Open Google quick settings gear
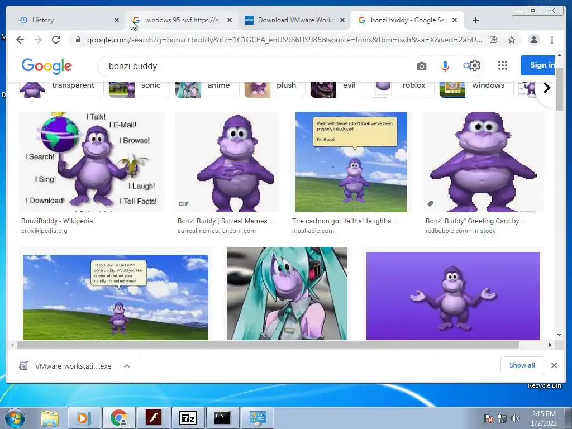 (475, 66)
